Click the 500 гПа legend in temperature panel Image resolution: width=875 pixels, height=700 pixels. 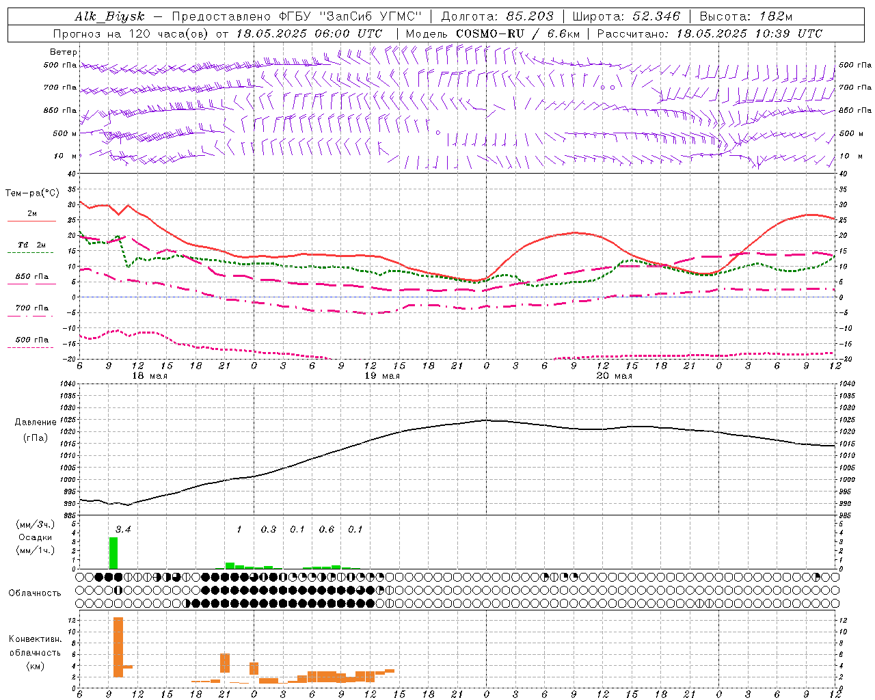(x=32, y=340)
